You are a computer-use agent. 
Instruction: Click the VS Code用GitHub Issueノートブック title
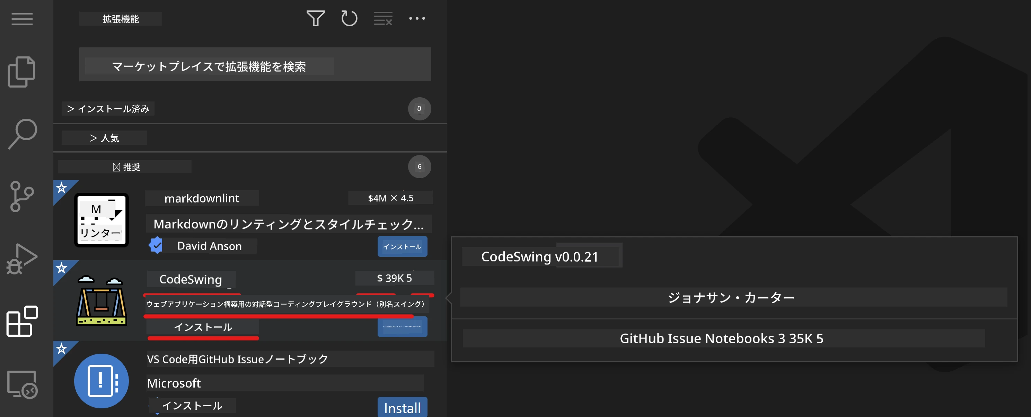pos(237,359)
